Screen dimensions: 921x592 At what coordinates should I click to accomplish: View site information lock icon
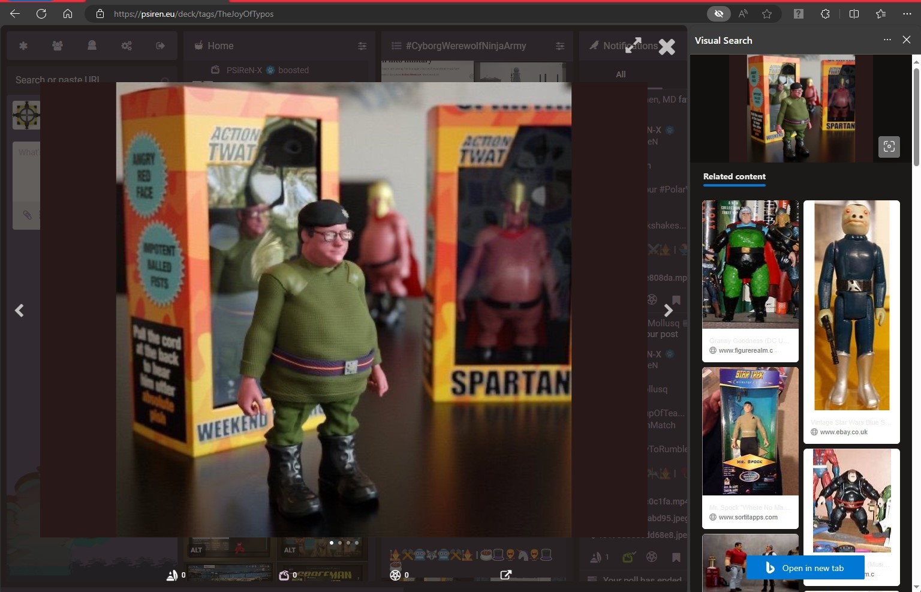tap(100, 14)
